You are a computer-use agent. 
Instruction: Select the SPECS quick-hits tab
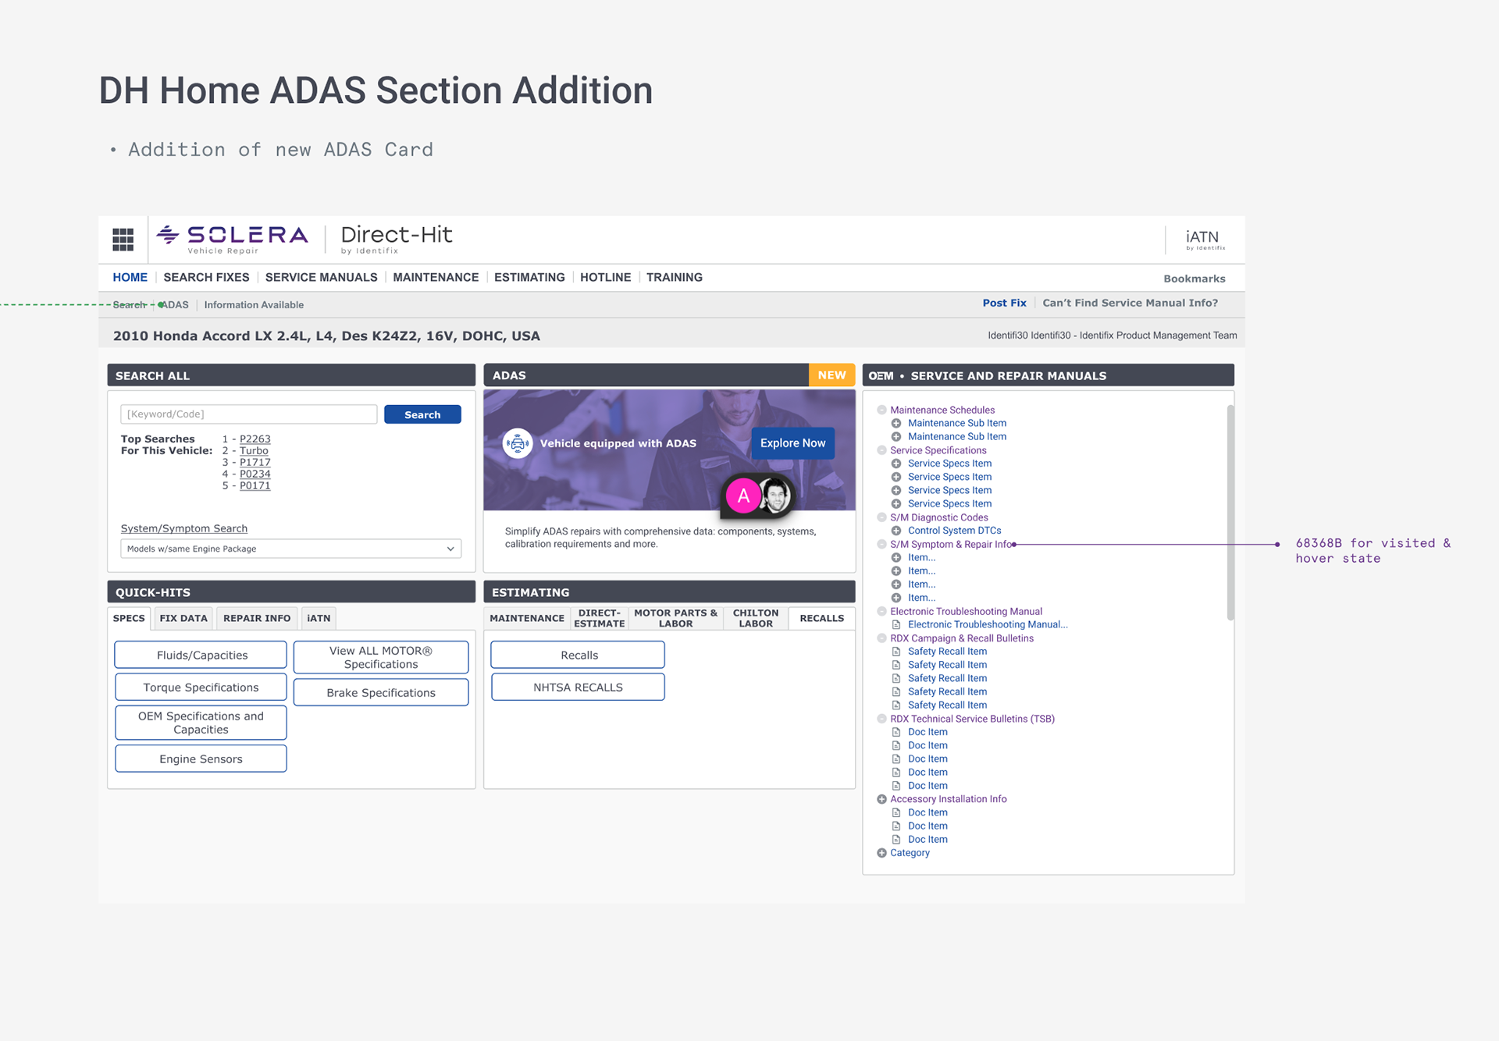[129, 618]
